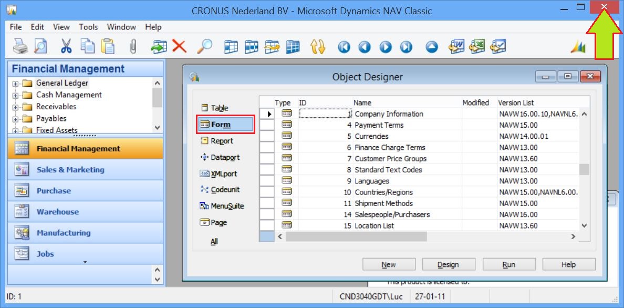The height and width of the screenshot is (308, 624).
Task: Click the Sort arrows toolbar icon
Action: tap(318, 47)
